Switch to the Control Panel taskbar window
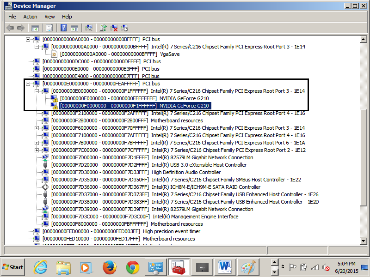The image size is (370, 277). (x=155, y=267)
